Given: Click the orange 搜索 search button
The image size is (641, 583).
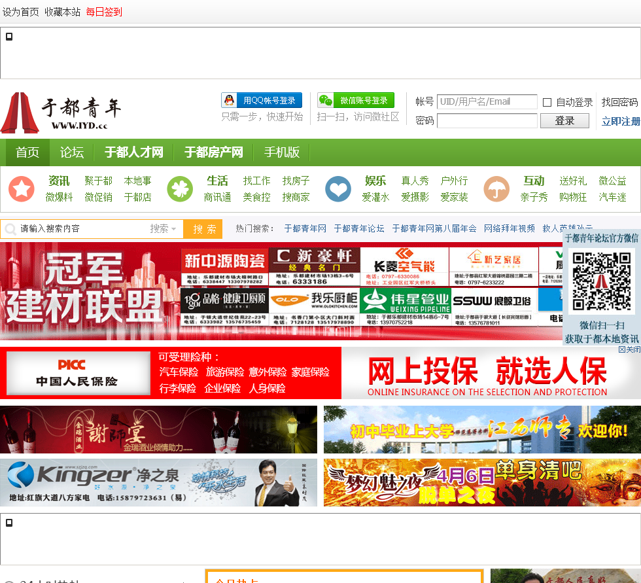Looking at the screenshot, I should 203,229.
